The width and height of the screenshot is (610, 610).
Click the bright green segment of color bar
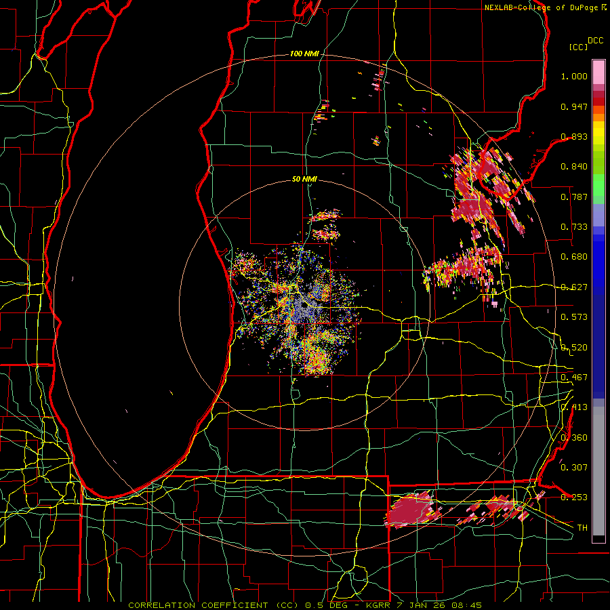[x=598, y=185]
